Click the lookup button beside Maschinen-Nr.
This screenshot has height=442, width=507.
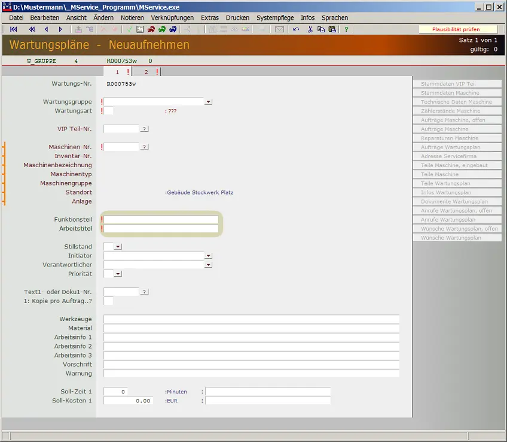pyautogui.click(x=144, y=147)
